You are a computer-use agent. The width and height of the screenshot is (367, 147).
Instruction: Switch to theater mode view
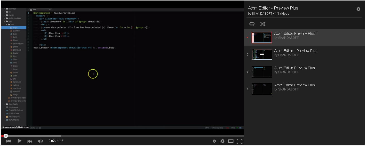click(x=231, y=141)
